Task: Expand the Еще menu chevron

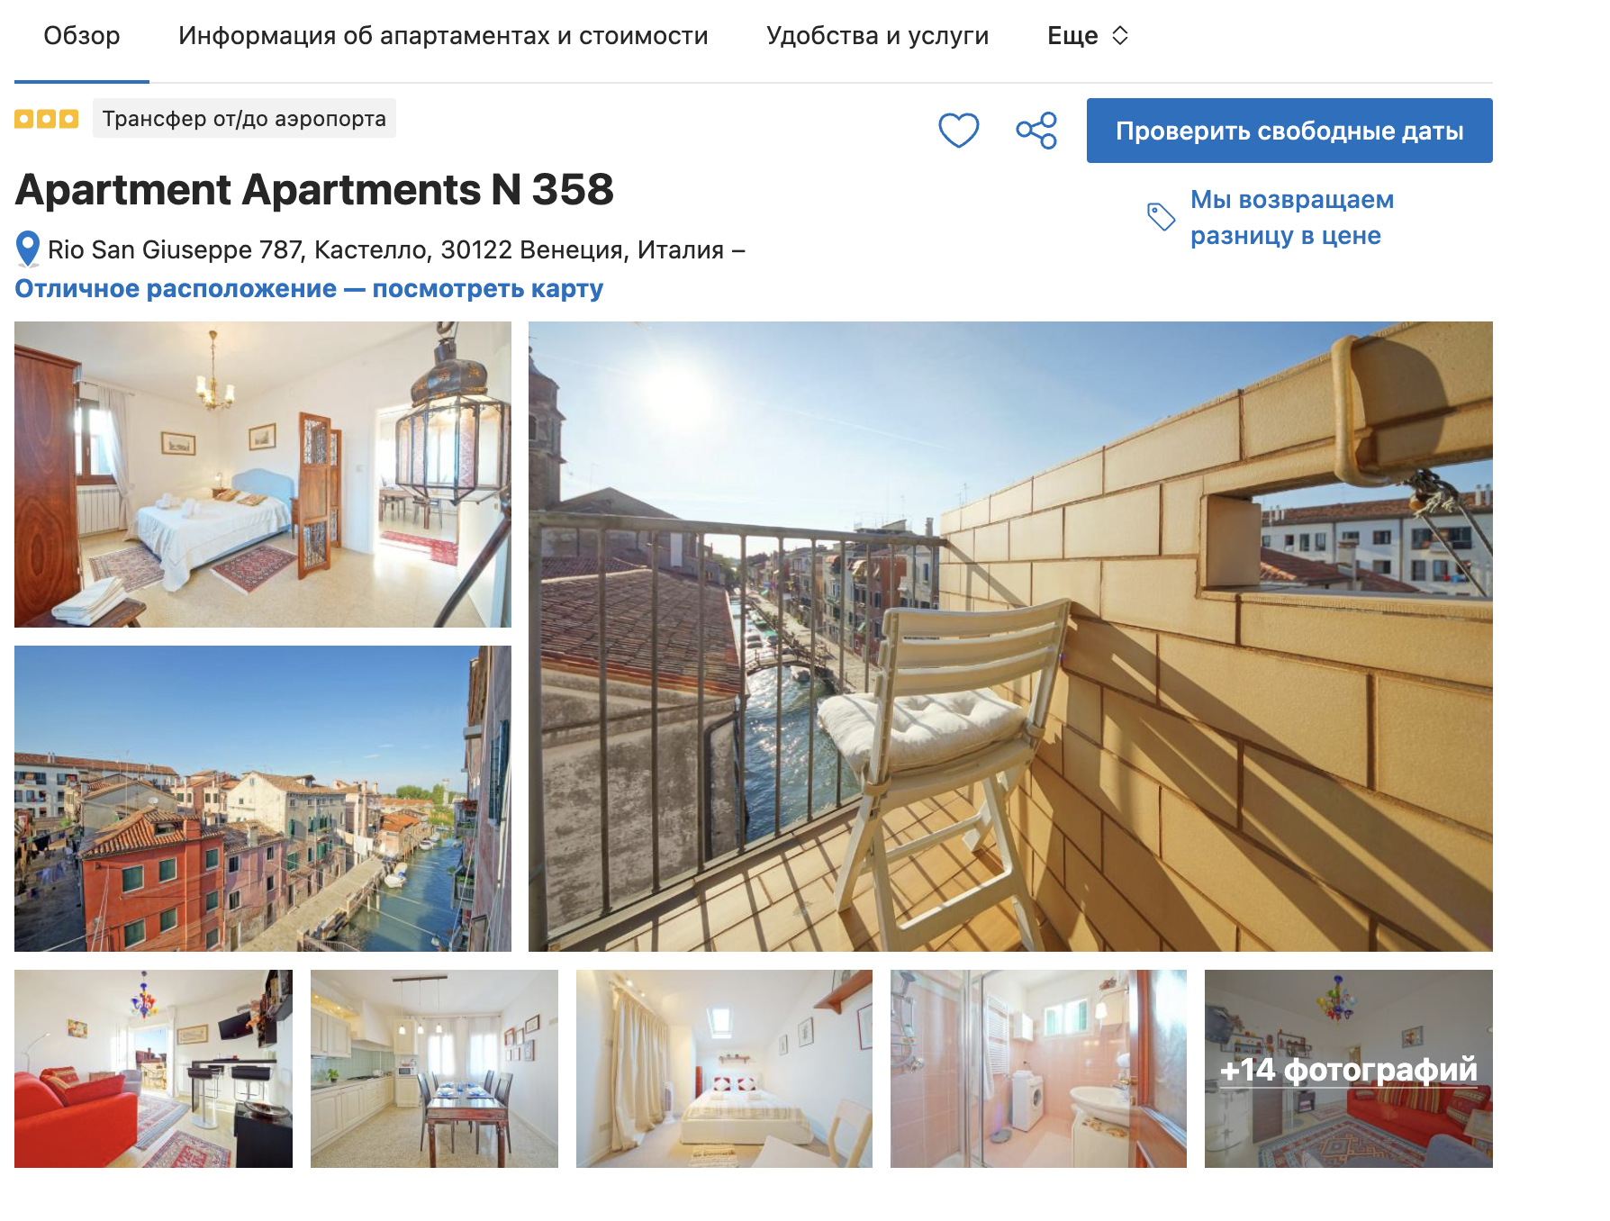Action: pos(1120,36)
